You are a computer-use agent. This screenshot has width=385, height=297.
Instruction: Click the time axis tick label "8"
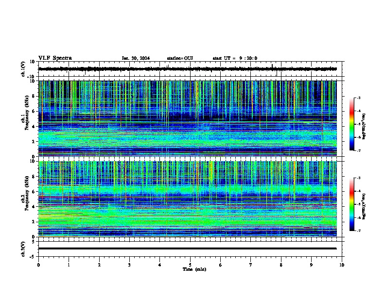[x=281, y=265]
